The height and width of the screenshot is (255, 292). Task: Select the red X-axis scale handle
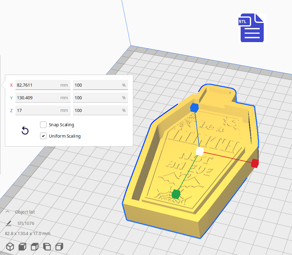[x=255, y=163]
